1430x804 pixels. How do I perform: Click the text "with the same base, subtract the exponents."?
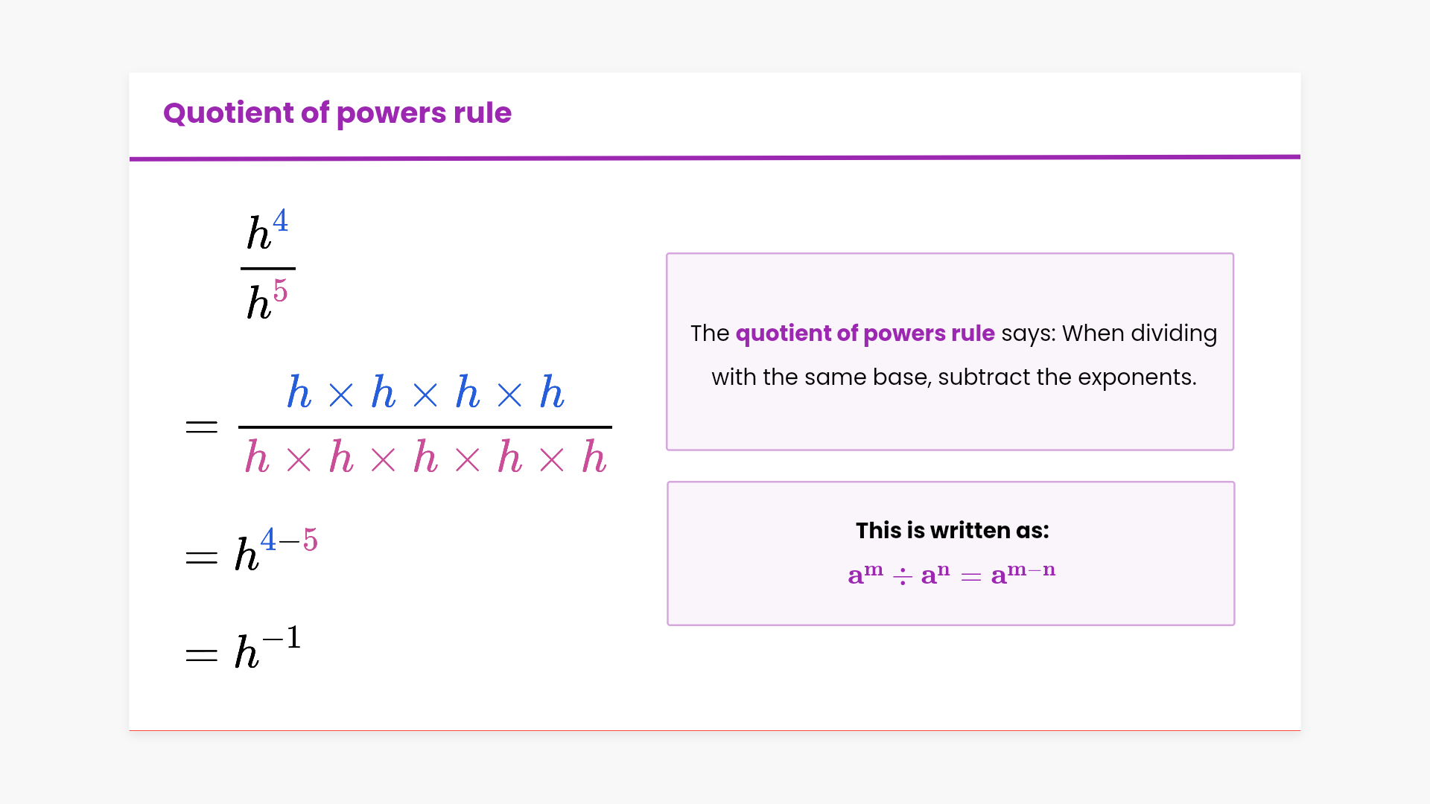pos(953,377)
